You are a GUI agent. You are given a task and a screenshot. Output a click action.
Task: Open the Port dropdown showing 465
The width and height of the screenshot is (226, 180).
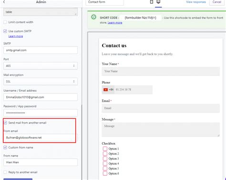(x=41, y=66)
